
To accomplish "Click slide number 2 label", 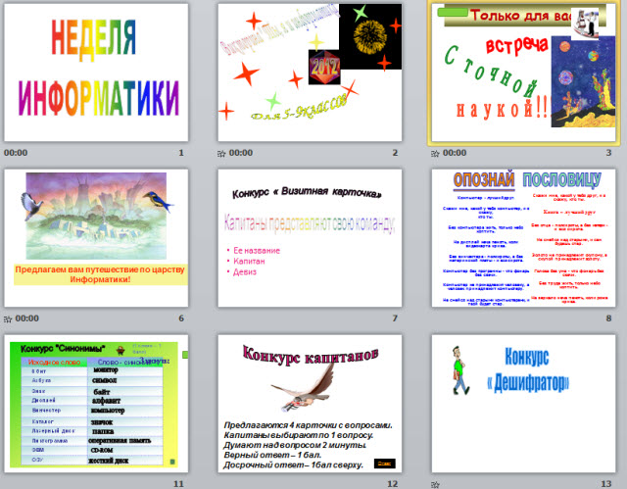I will click(x=395, y=153).
